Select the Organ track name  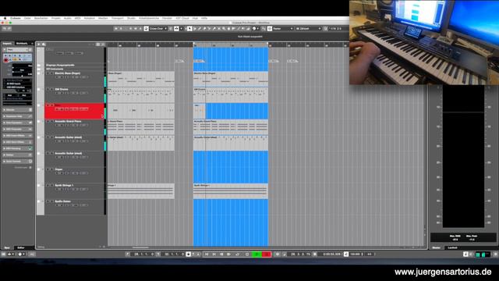point(58,169)
